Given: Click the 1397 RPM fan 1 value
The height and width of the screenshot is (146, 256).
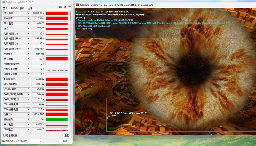Looking at the screenshot, I should (38, 38).
